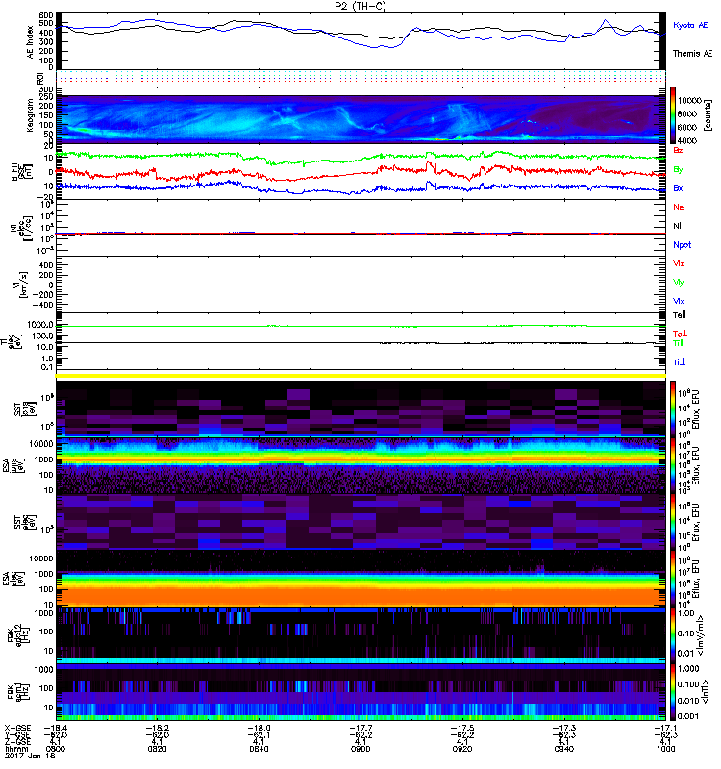Click the Keogram counts color bar
Screen dimensions: 721x769
tap(673, 115)
